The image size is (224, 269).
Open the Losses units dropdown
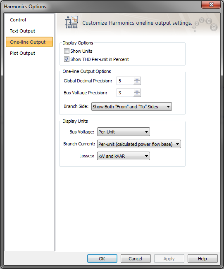point(124,156)
